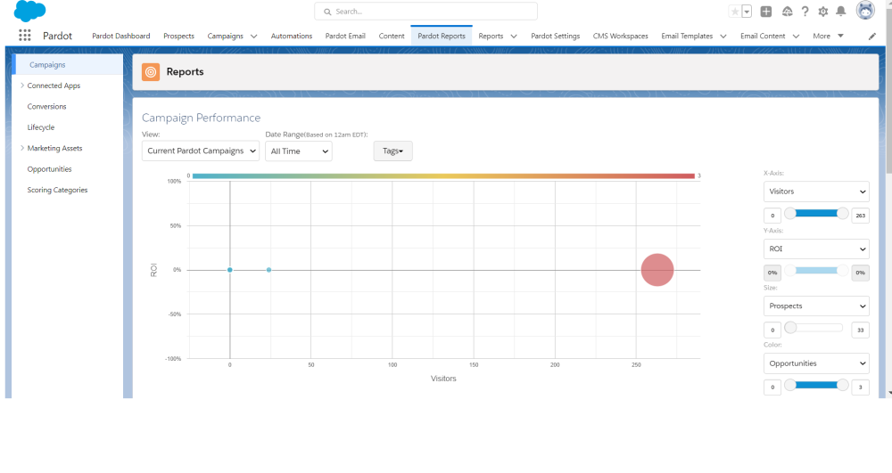Open the Size Prospects dropdown
Image resolution: width=892 pixels, height=473 pixels.
point(816,306)
